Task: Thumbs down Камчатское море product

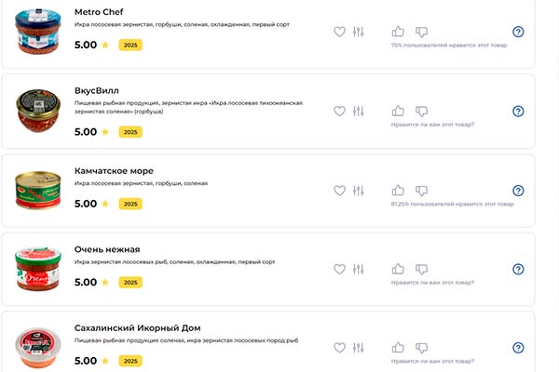Action: click(421, 191)
